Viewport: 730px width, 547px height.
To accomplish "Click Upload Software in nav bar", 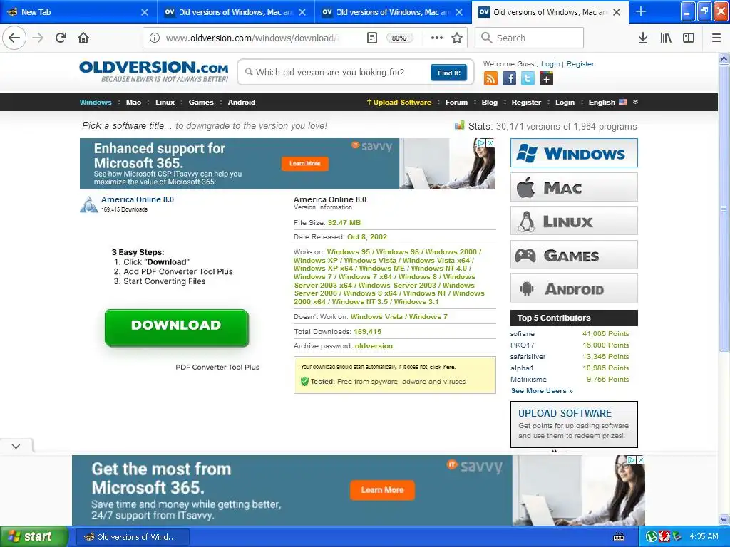I will [x=399, y=103].
